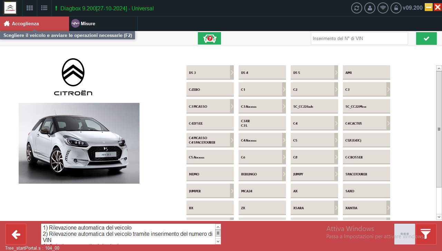Expand the DS 3 model chevron

pos(232,73)
